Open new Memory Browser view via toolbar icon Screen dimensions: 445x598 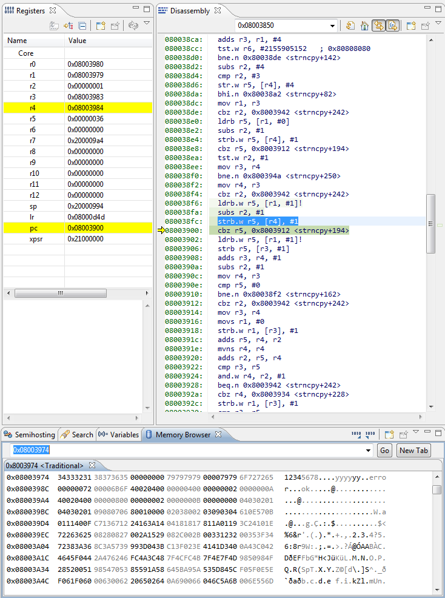(x=389, y=434)
